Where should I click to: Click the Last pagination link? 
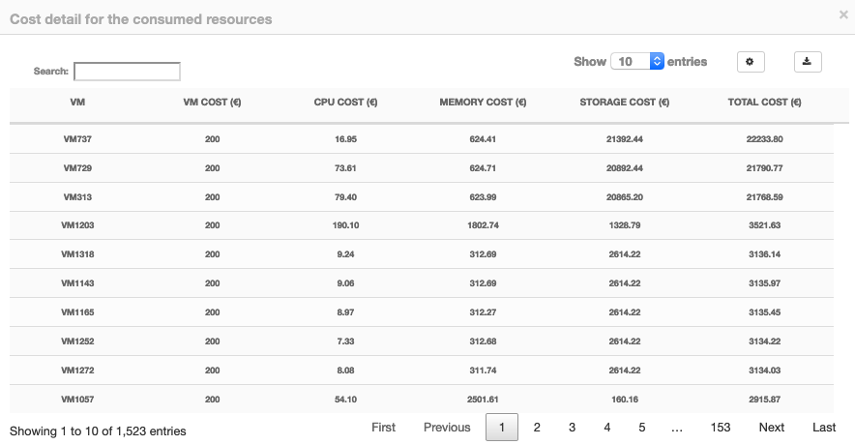824,428
